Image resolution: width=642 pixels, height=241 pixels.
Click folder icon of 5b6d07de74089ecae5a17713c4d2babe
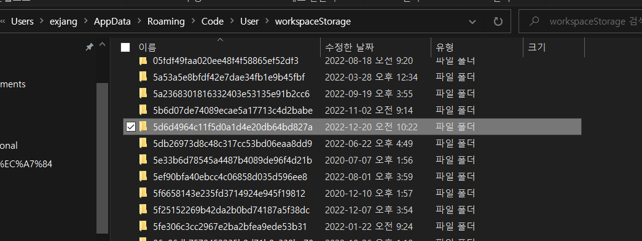click(x=143, y=110)
